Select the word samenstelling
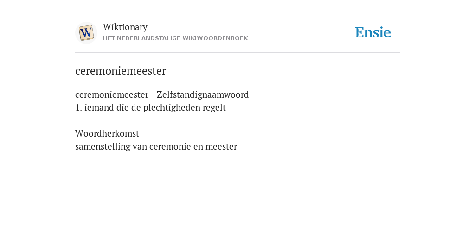475x237 pixels. 103,147
